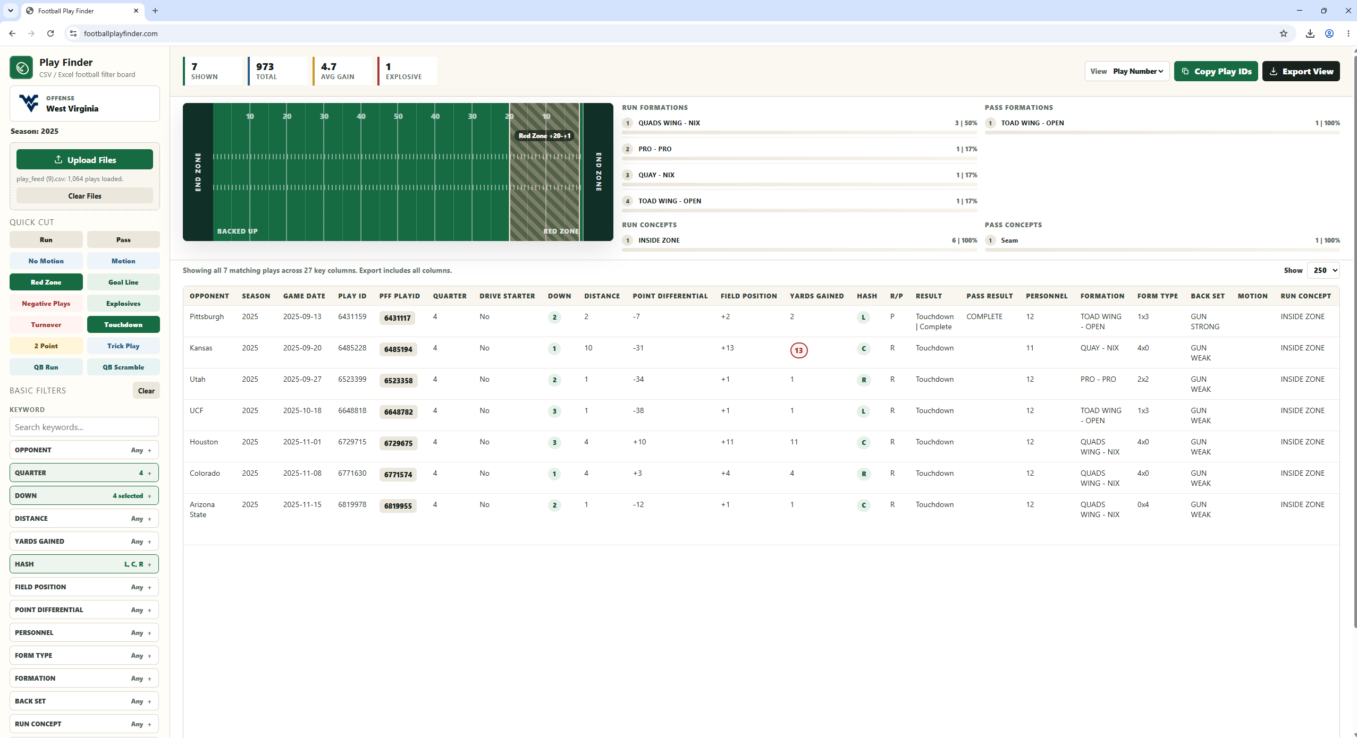Click down badge 3 in UCF row
The image size is (1357, 738).
[x=554, y=411]
